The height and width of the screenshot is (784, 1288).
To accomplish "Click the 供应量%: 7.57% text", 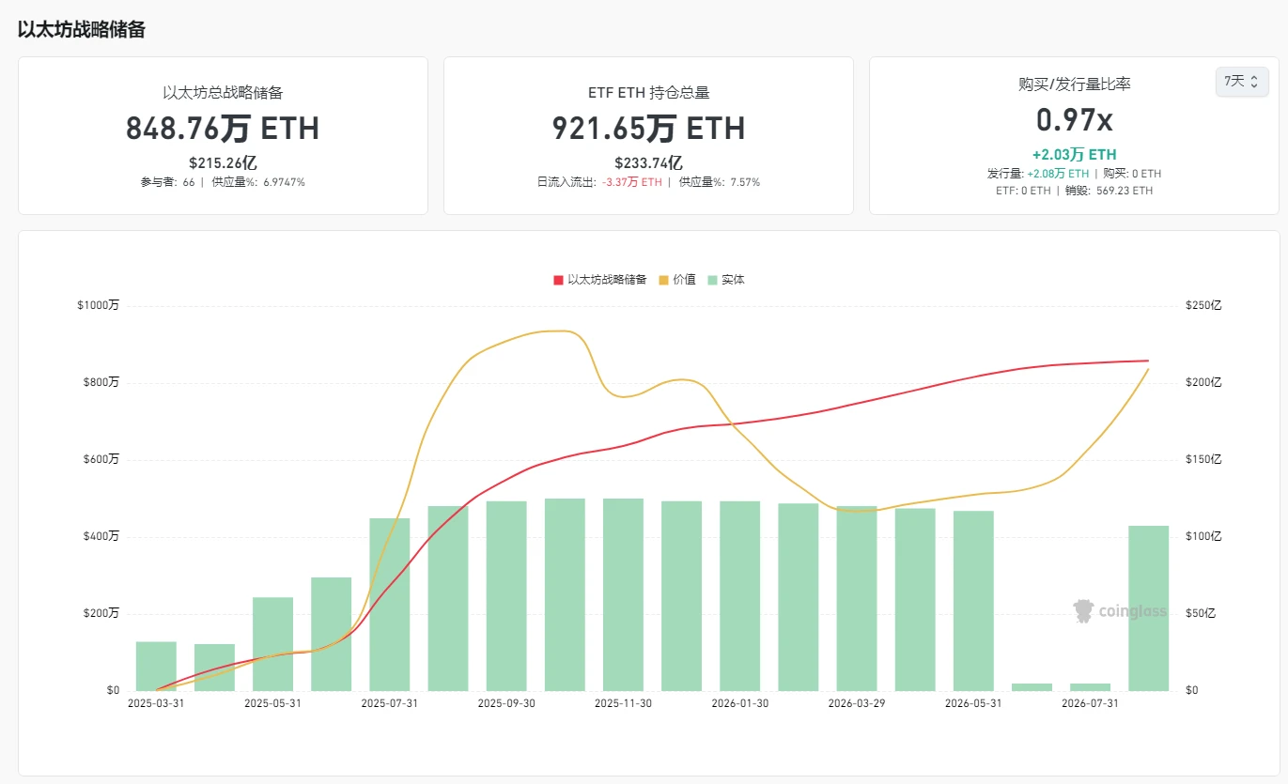I will click(720, 182).
